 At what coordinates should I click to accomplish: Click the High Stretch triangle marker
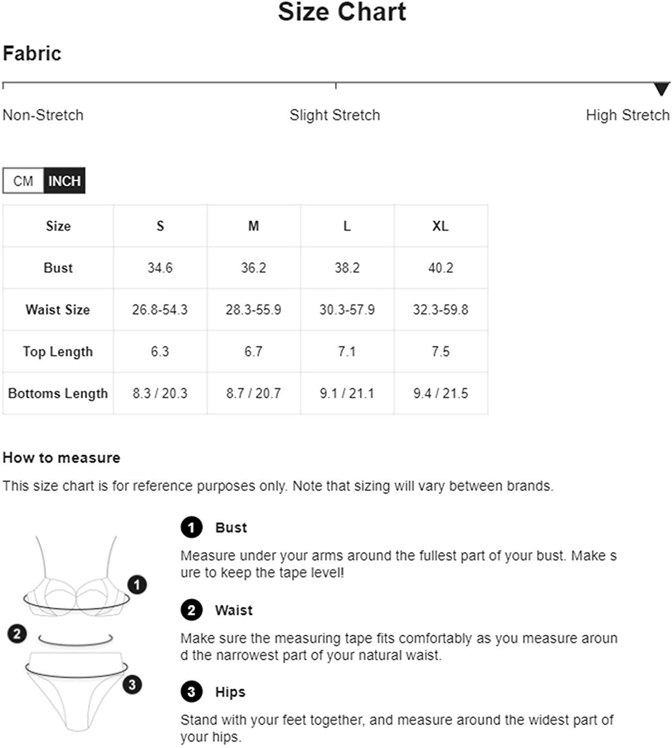[x=661, y=89]
